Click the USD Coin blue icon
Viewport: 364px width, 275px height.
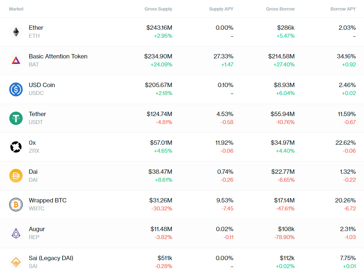[x=16, y=89]
